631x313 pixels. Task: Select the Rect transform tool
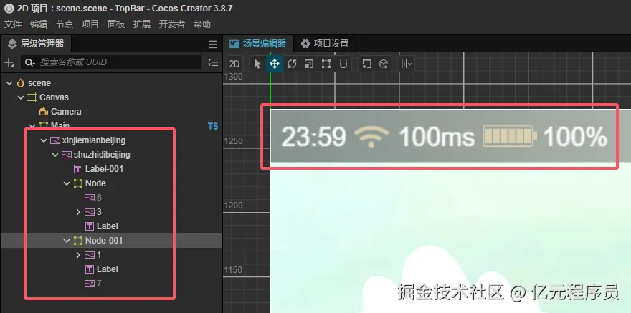(x=326, y=64)
